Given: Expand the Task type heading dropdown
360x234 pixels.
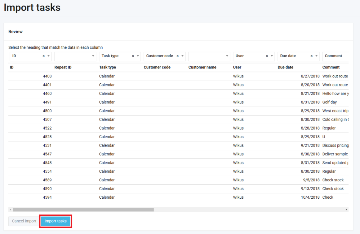Looking at the screenshot, I should (x=138, y=56).
